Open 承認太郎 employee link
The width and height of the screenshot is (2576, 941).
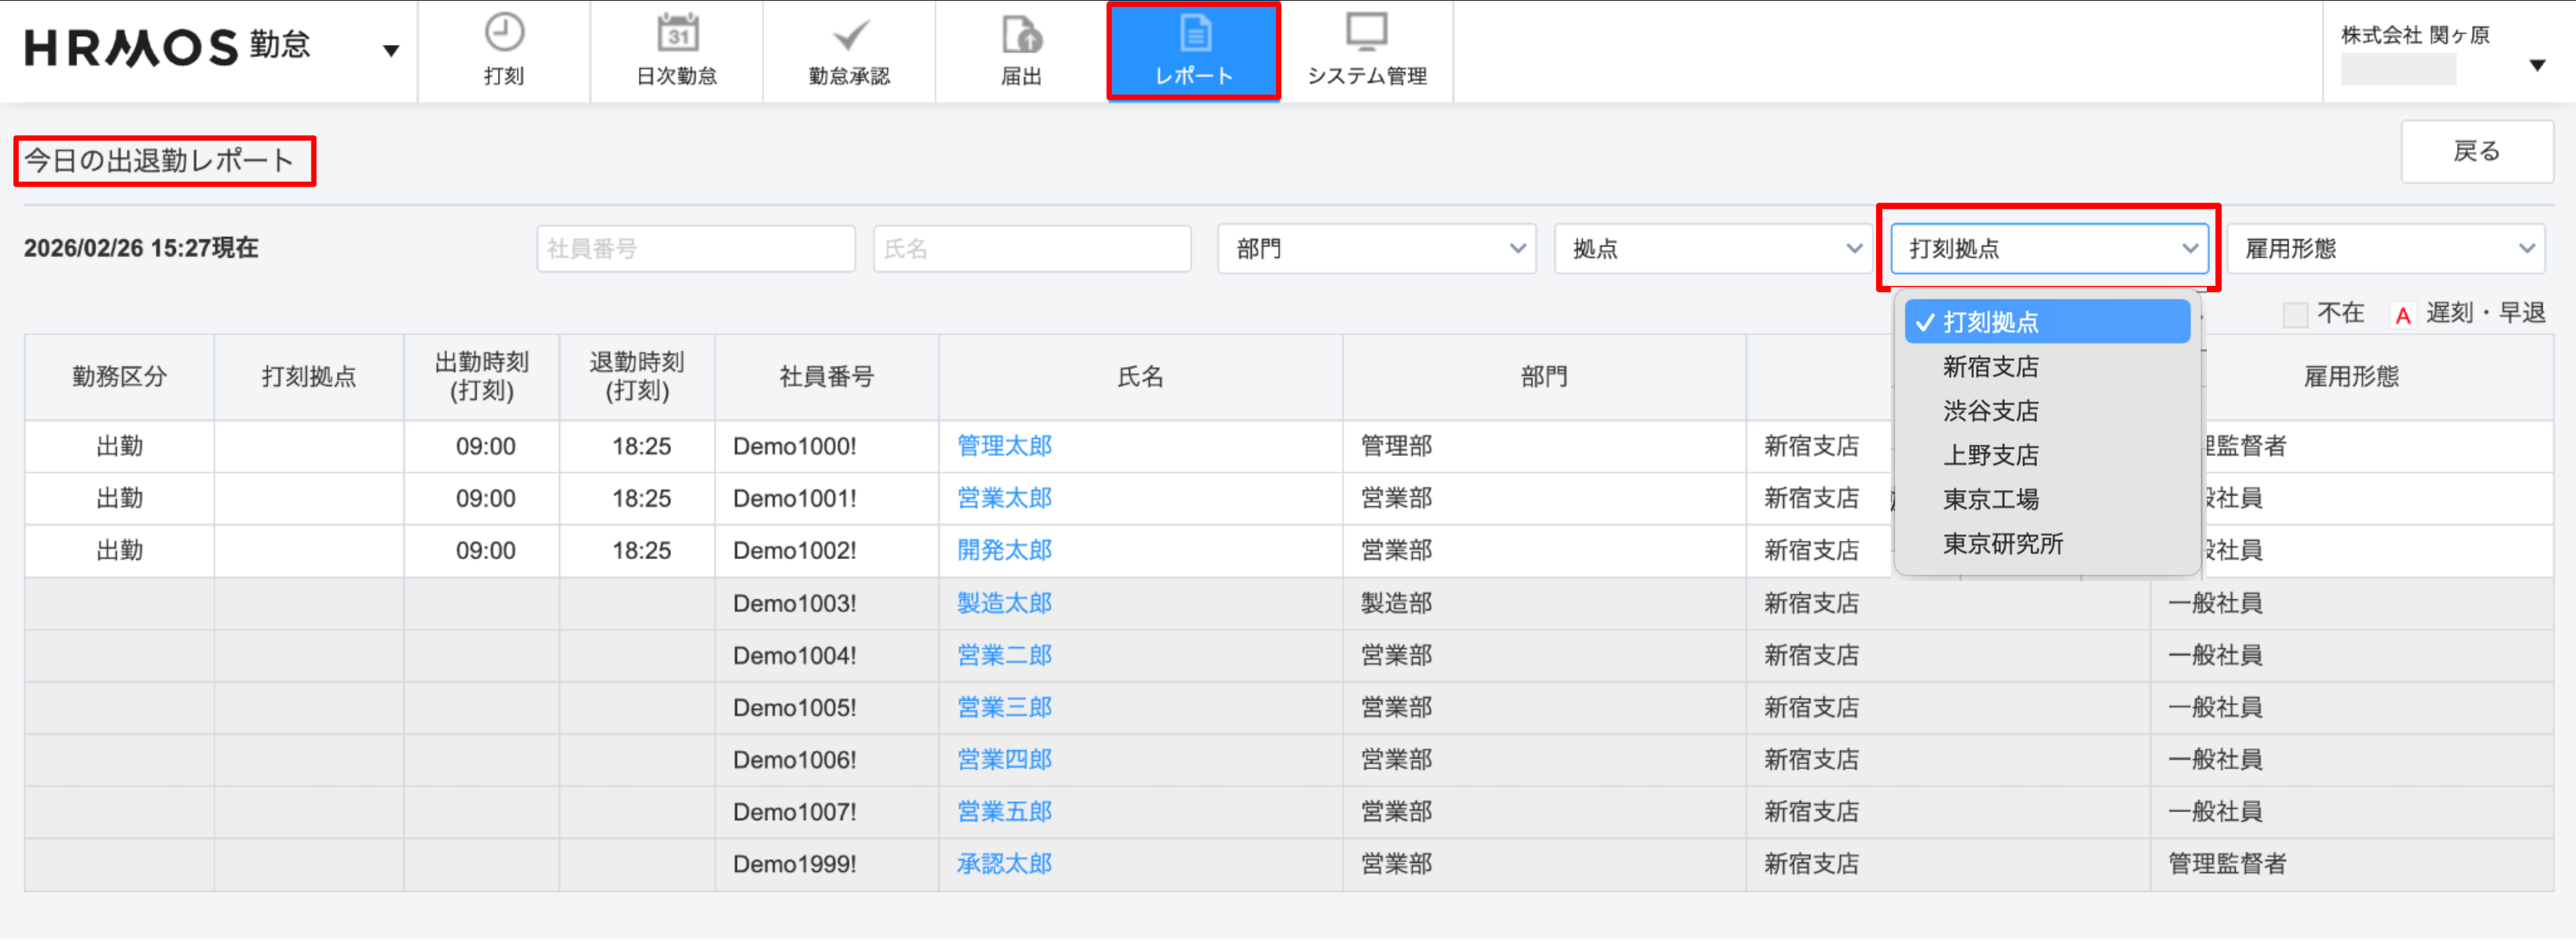pyautogui.click(x=1004, y=864)
